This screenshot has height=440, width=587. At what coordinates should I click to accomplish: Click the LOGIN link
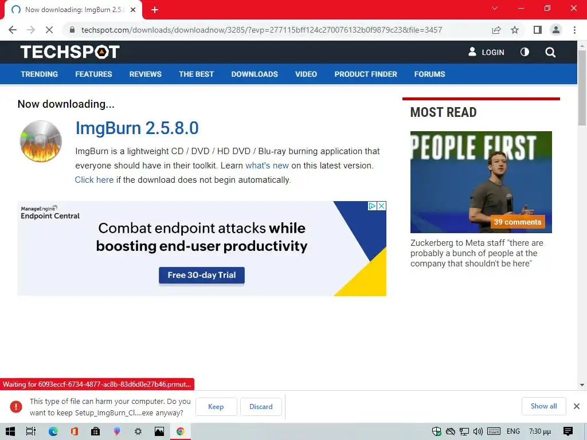click(486, 52)
